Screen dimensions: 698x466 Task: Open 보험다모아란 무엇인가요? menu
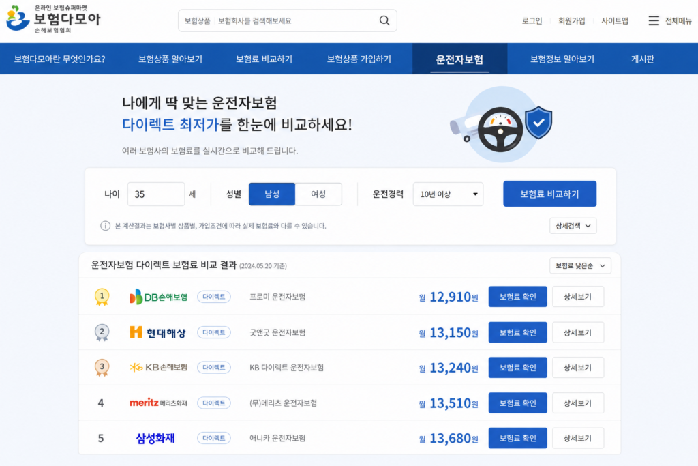pyautogui.click(x=60, y=59)
